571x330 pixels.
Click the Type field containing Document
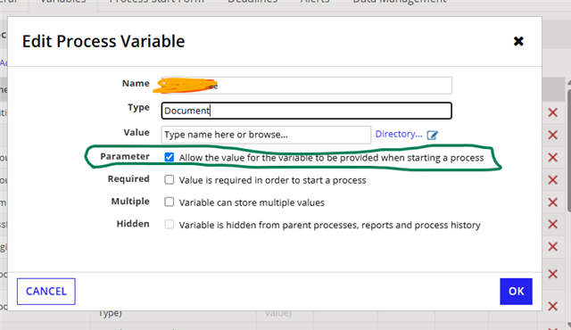pyautogui.click(x=307, y=111)
